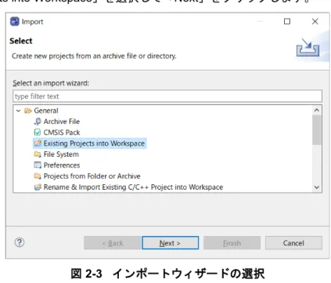Click the CMSIS Pack checkmark icon
Image resolution: width=331 pixels, height=283 pixels.
click(38, 132)
